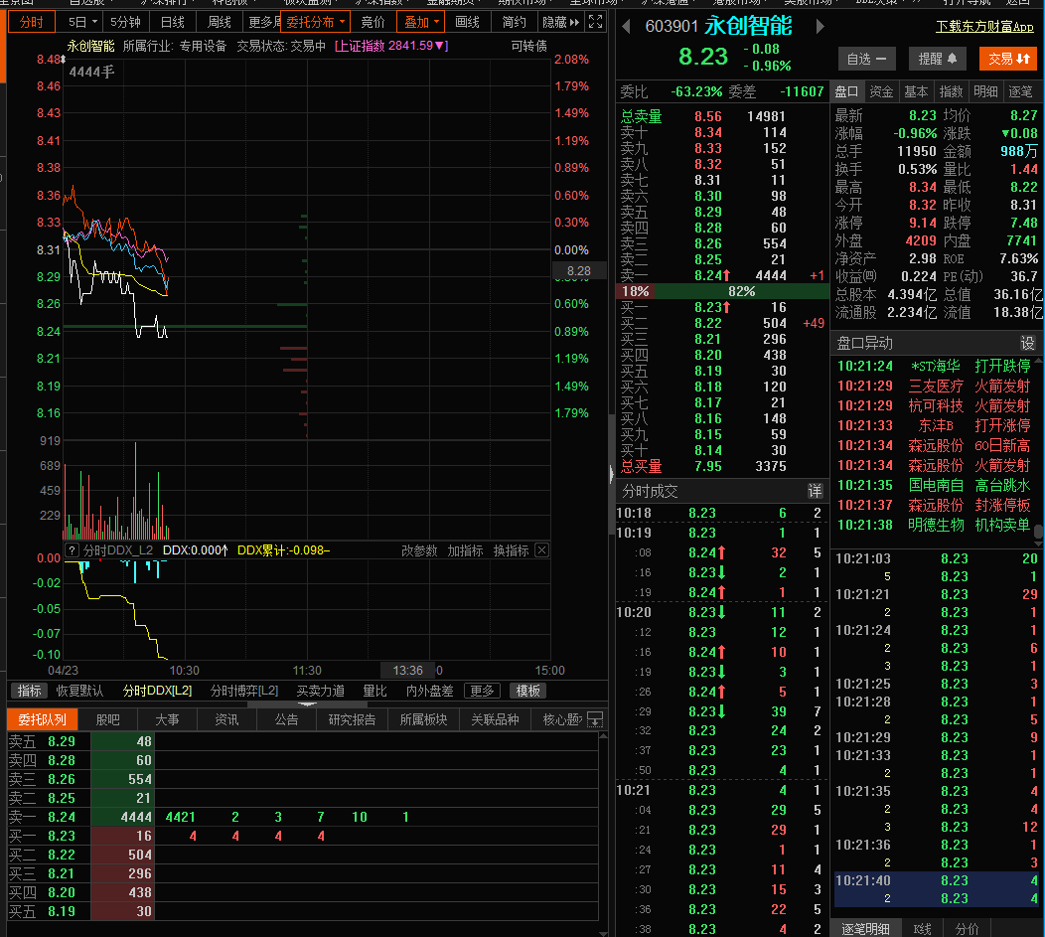The height and width of the screenshot is (937, 1045).
Task: Click the 盘口异动 list scrollbar thumb
Action: (x=1038, y=532)
